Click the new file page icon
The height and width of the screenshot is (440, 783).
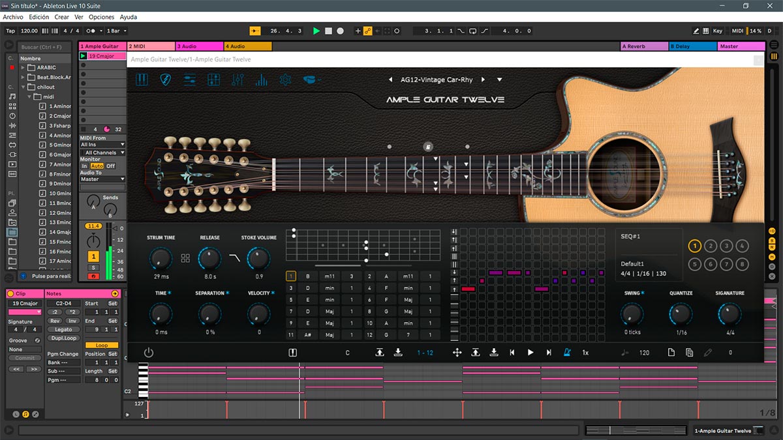(x=671, y=353)
